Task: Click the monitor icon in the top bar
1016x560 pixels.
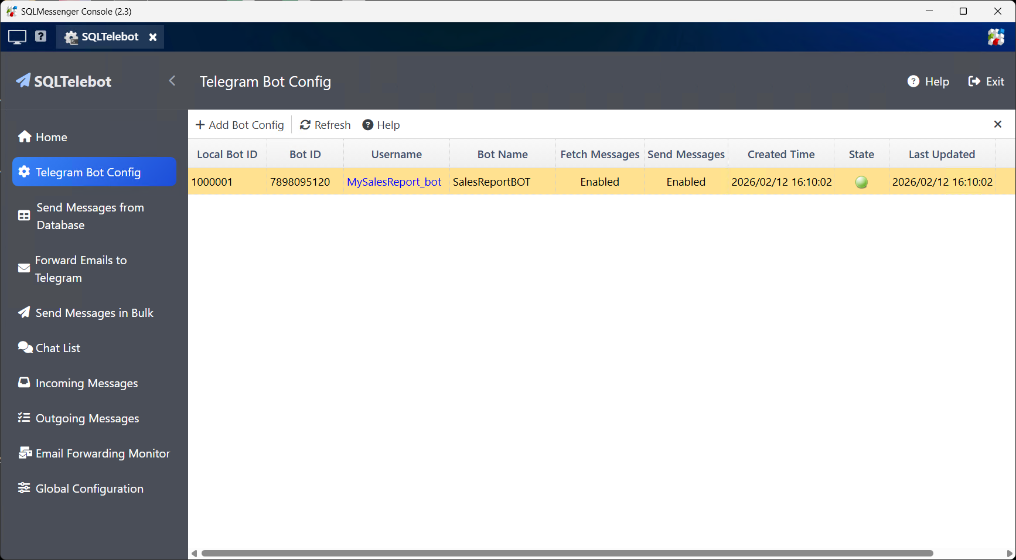Action: 16,36
